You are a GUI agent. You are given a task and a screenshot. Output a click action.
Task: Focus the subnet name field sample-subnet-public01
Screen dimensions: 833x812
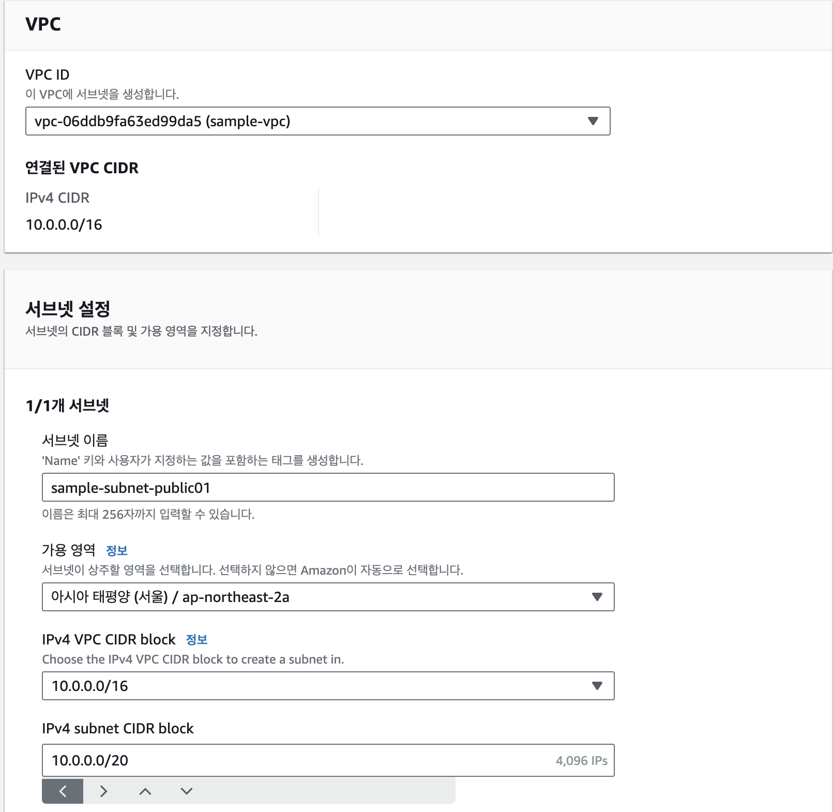pos(328,487)
